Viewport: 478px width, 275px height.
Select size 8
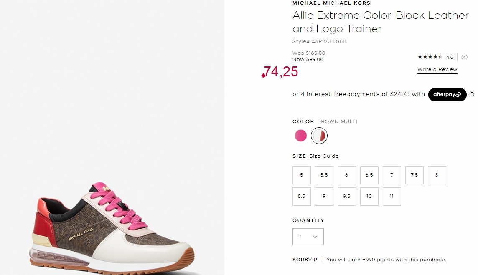coord(437,175)
